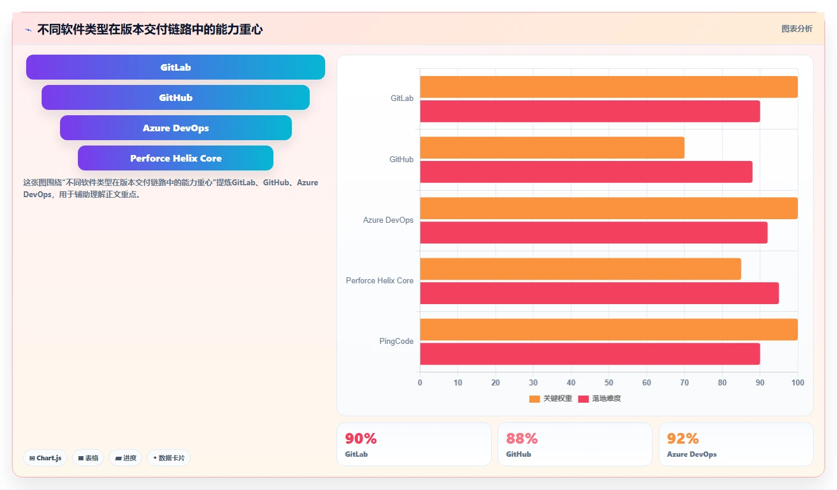Screen dimensions: 837x490
Task: Click the PingCode y-axis label
Action: coord(397,341)
